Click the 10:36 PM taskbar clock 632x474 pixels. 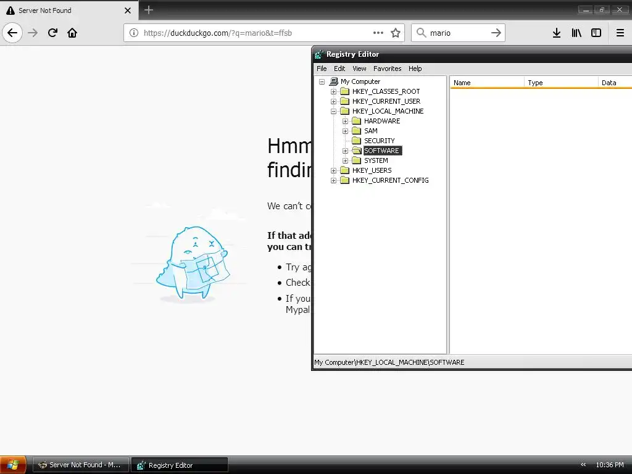point(610,465)
